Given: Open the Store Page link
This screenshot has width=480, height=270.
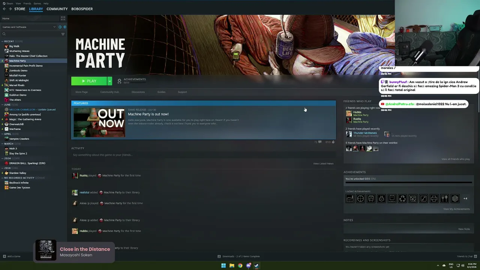Looking at the screenshot, I should 81,92.
